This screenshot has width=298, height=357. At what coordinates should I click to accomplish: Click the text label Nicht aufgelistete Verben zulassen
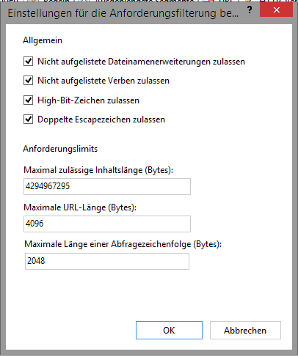click(x=103, y=81)
